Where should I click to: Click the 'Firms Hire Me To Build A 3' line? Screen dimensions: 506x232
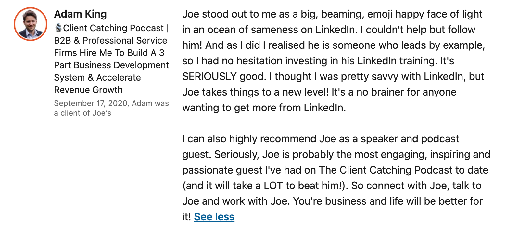click(x=109, y=53)
